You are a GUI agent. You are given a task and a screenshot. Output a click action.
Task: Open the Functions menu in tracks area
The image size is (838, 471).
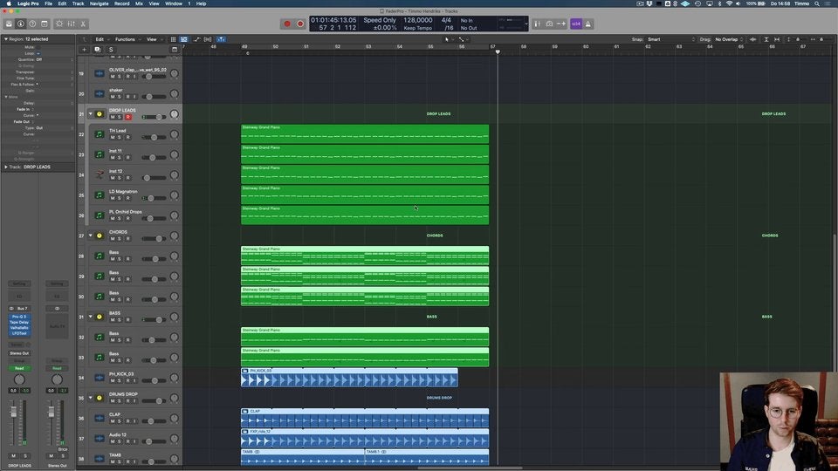[127, 39]
